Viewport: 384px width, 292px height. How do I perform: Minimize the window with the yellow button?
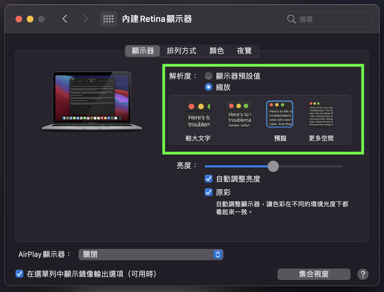[x=30, y=19]
